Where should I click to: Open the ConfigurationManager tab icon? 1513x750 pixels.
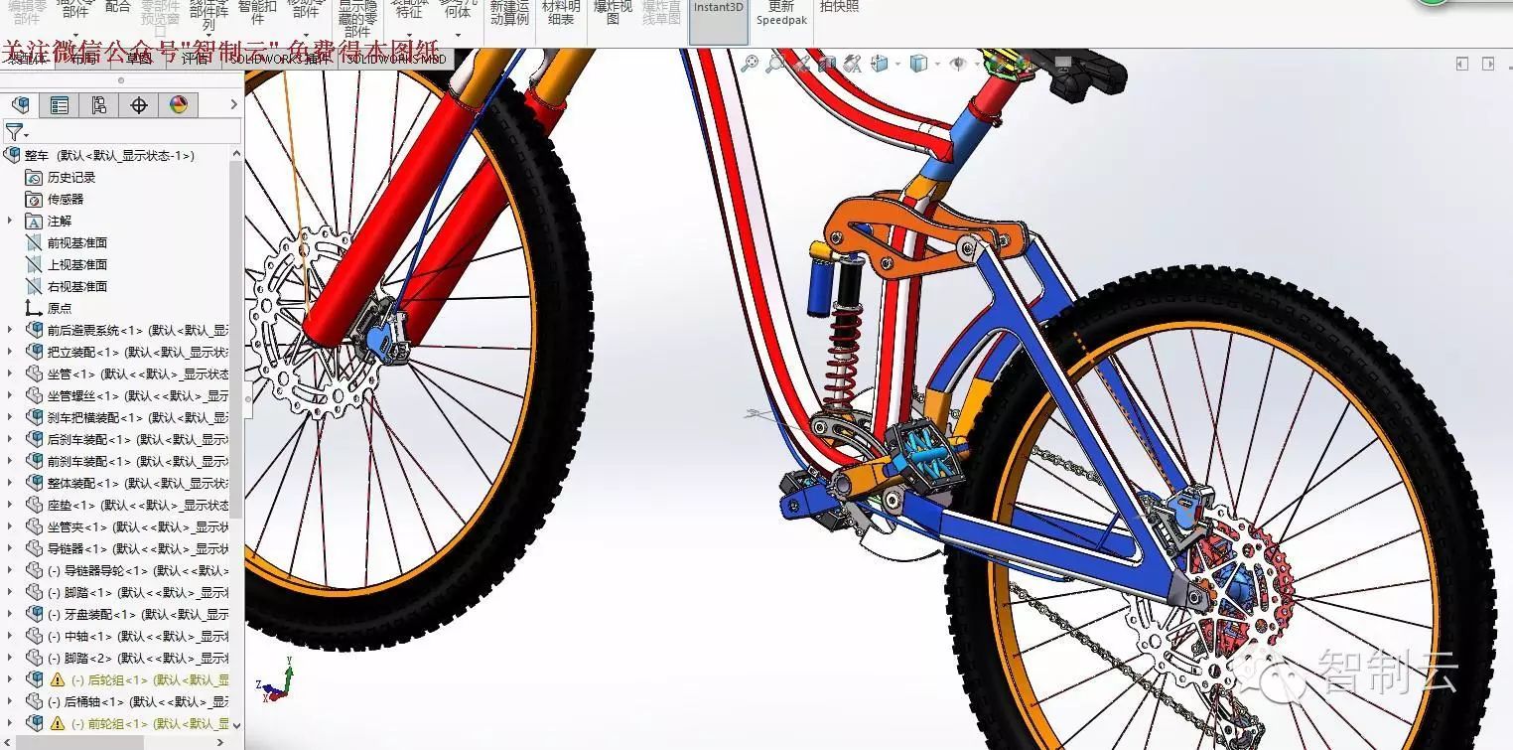tap(99, 105)
